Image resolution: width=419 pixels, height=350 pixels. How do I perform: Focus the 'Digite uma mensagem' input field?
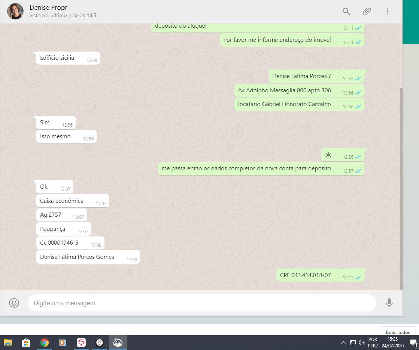pyautogui.click(x=201, y=303)
